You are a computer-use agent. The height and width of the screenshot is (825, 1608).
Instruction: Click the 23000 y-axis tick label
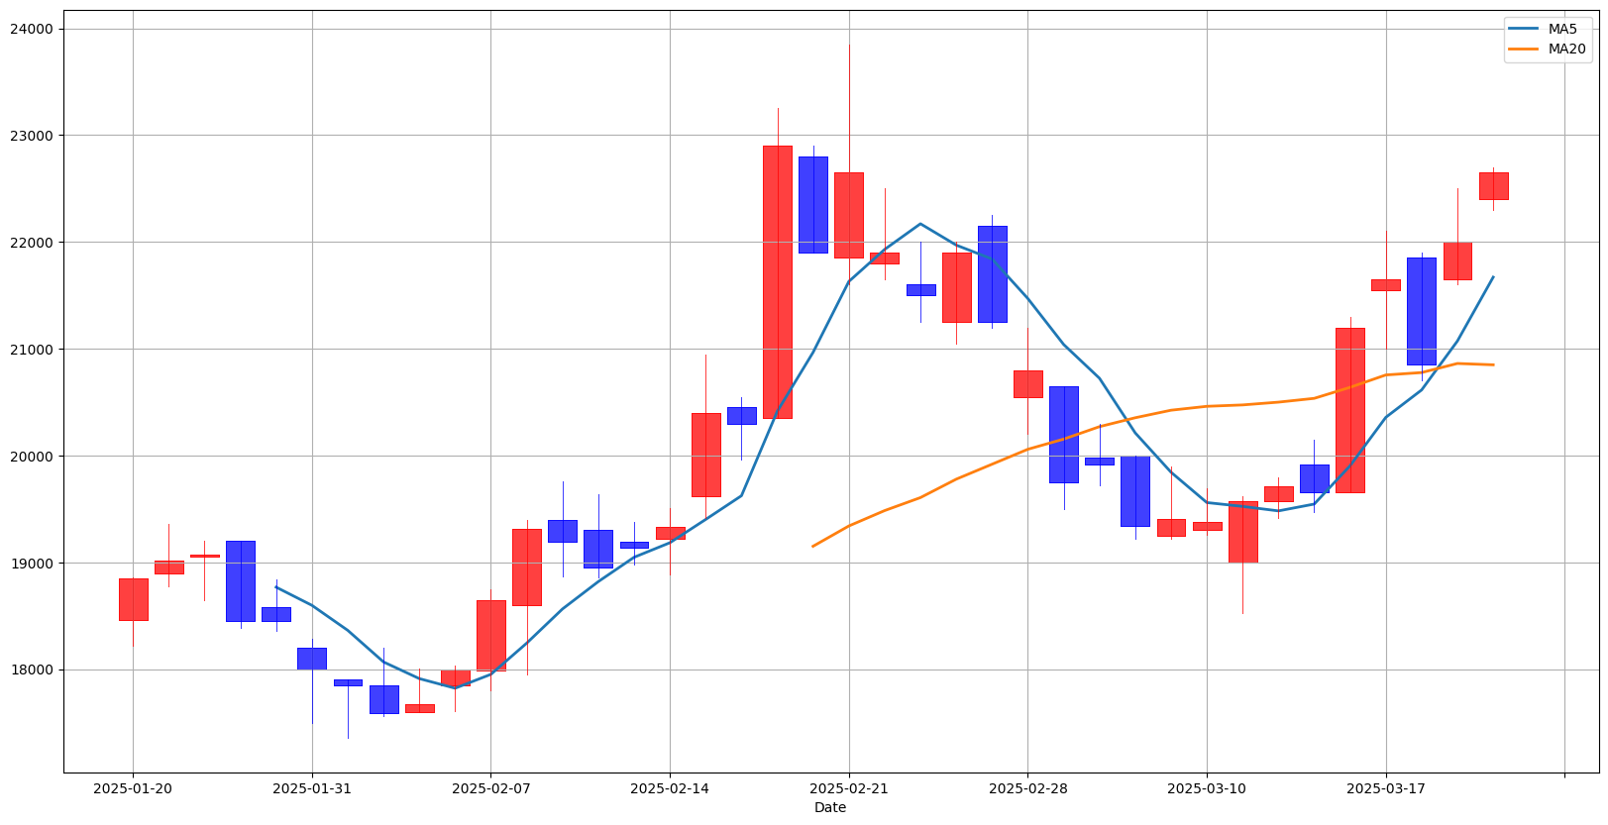coord(33,136)
